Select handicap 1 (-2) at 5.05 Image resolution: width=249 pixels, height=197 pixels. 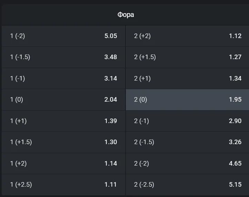(63, 36)
